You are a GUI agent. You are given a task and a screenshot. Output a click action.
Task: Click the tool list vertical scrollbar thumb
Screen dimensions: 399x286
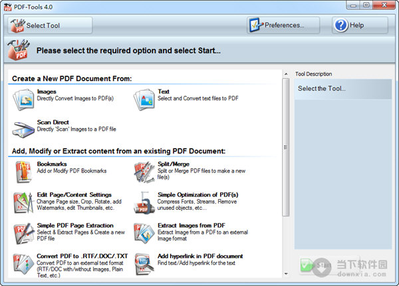tap(286, 147)
